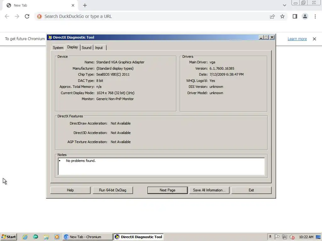This screenshot has width=322, height=241.
Task: Open Action Center flag icon
Action: [277, 237]
